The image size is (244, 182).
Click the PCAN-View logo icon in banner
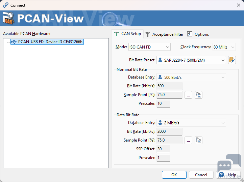pos(8,18)
